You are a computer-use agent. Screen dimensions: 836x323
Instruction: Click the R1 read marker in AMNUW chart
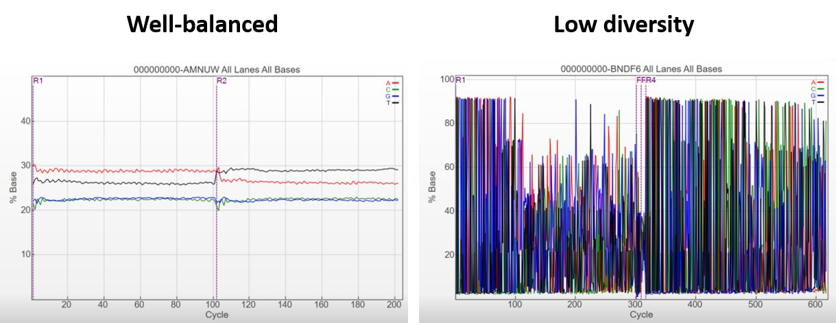(x=38, y=81)
